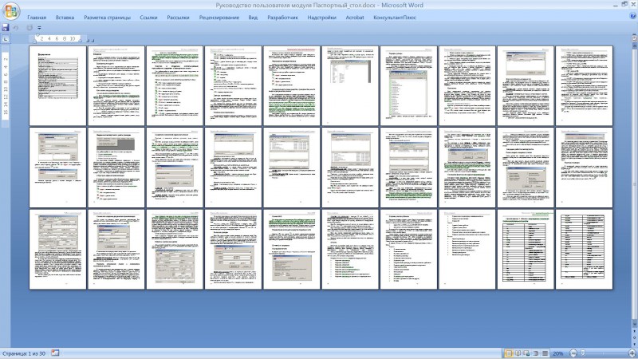Open Customize Quick Access Toolbar dropdown
This screenshot has height=359, width=638.
(39, 28)
